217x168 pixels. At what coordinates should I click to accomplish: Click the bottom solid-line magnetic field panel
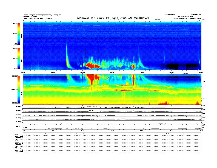112,127
